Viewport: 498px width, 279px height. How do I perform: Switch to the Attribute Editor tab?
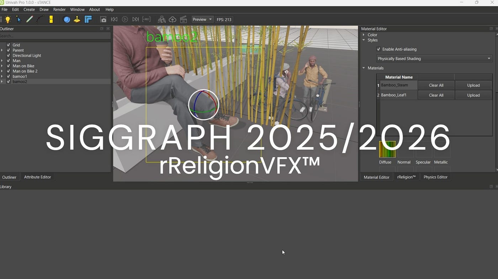coord(37,177)
